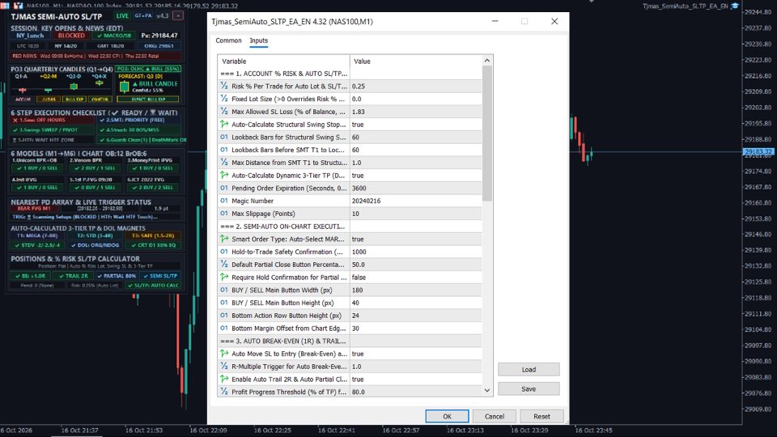This screenshot has width=777, height=437.
Task: Toggle the MACRO/SB indicator in session row
Action: (114, 36)
